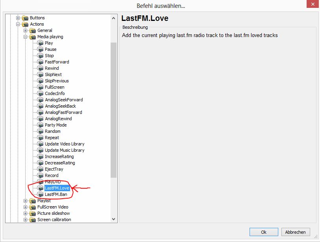
Task: Click the FullScreen Video folder icon
Action: click(x=33, y=207)
